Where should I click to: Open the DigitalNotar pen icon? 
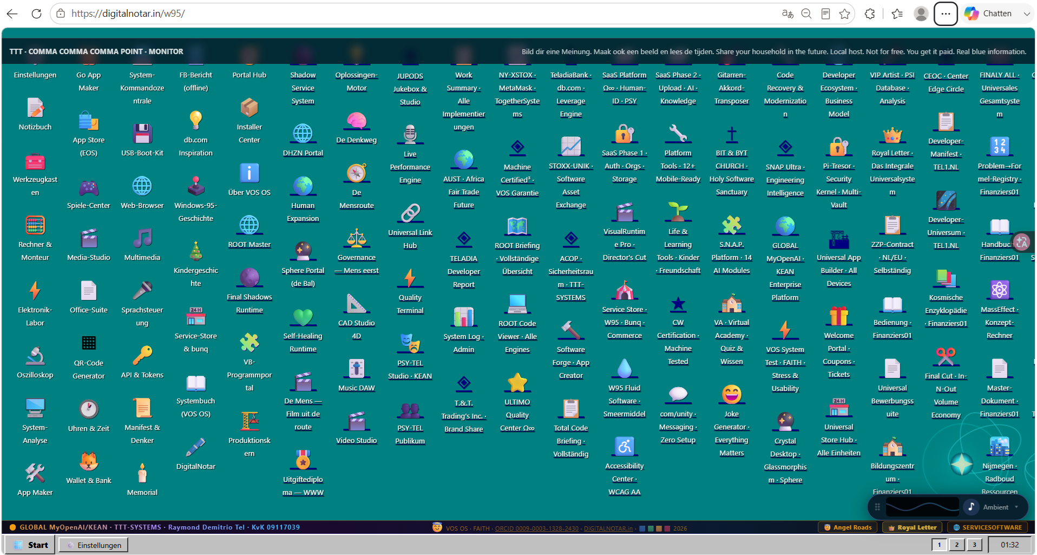pyautogui.click(x=196, y=447)
